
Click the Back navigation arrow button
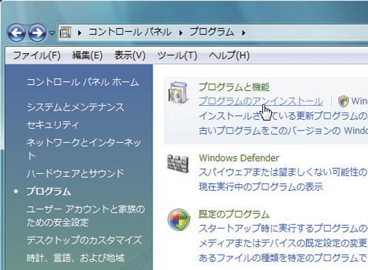(16, 33)
